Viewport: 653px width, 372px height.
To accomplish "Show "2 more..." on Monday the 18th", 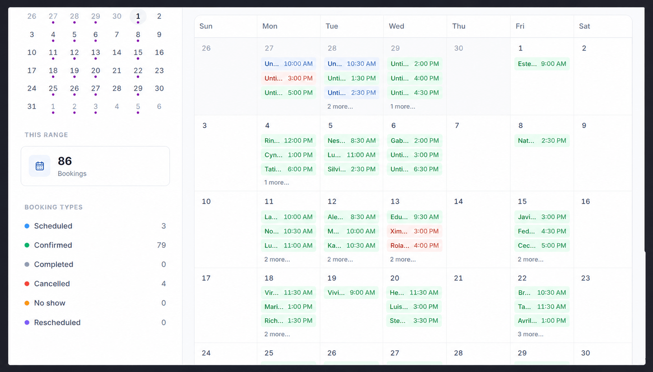I will [x=277, y=334].
